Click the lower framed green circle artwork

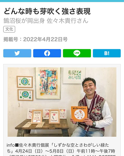tap(25, 95)
